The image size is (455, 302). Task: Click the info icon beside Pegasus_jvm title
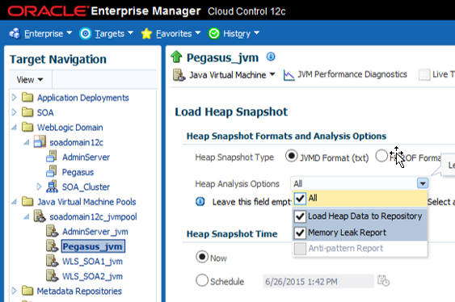[271, 57]
